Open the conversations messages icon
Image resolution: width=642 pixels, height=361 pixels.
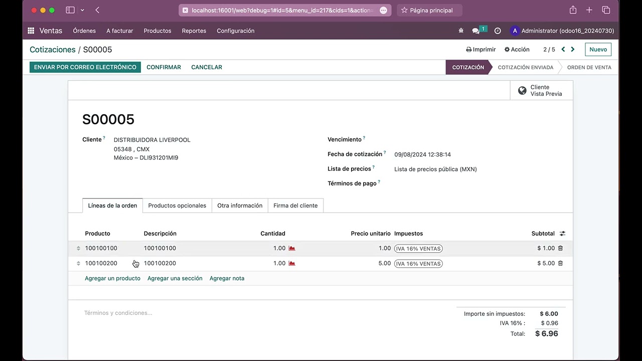coord(476,31)
